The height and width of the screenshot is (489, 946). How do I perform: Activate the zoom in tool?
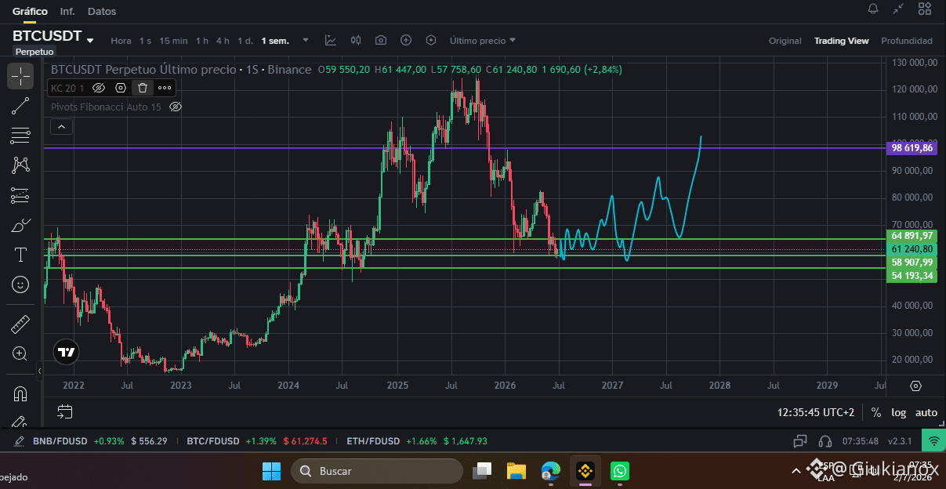coord(20,353)
